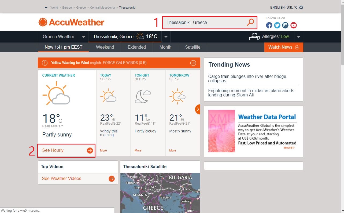344x213 pixels.
Task: Click More under Today forecast
Action: pos(103,150)
